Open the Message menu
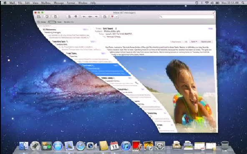The width and height of the screenshot is (247, 154). tap(59, 3)
